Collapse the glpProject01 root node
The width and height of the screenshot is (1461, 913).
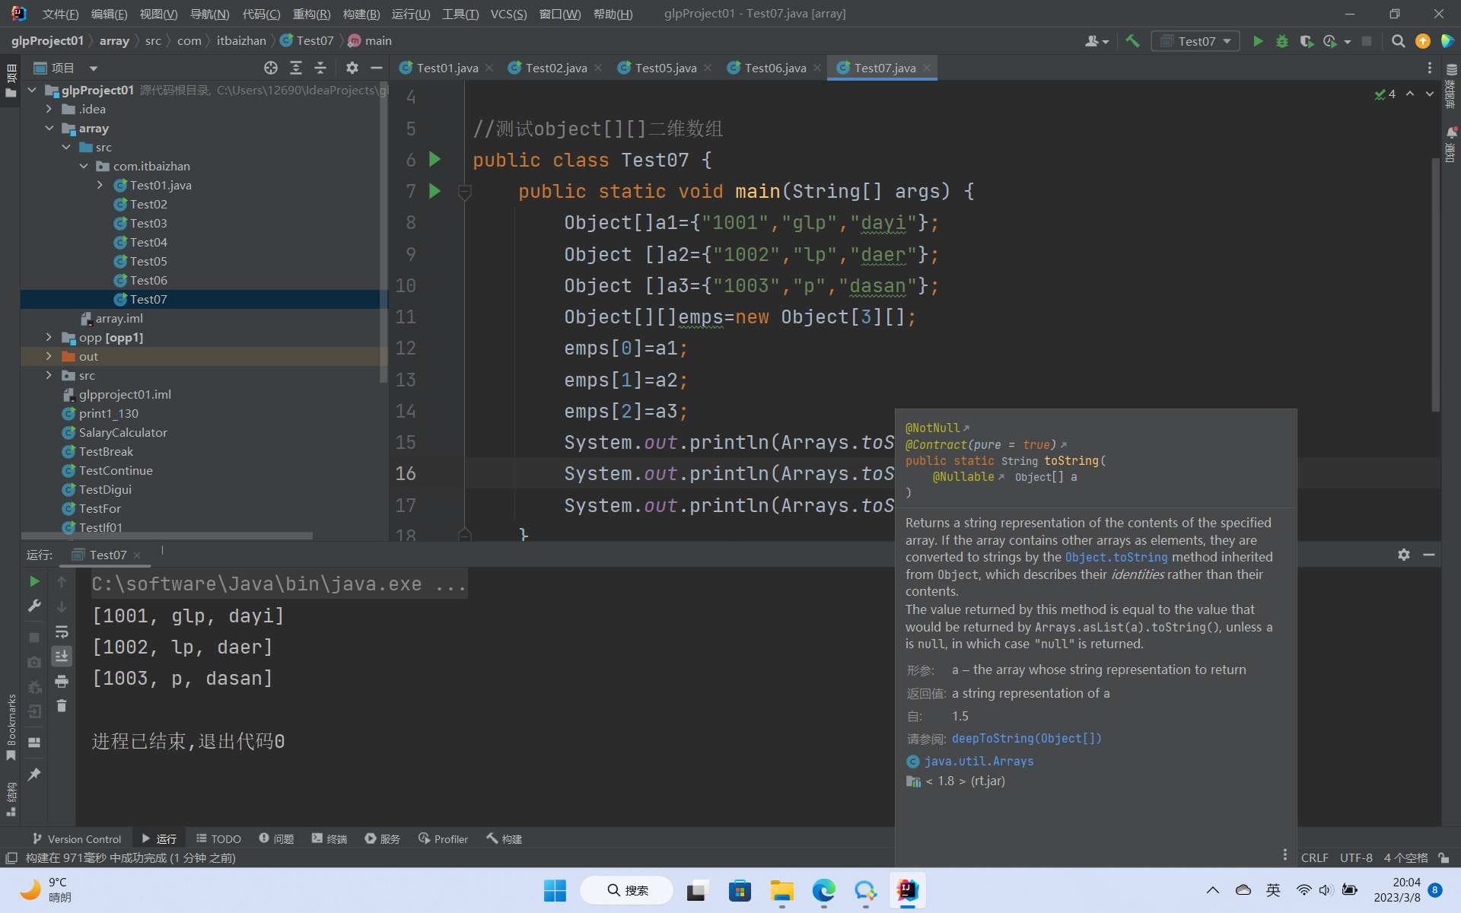32,90
